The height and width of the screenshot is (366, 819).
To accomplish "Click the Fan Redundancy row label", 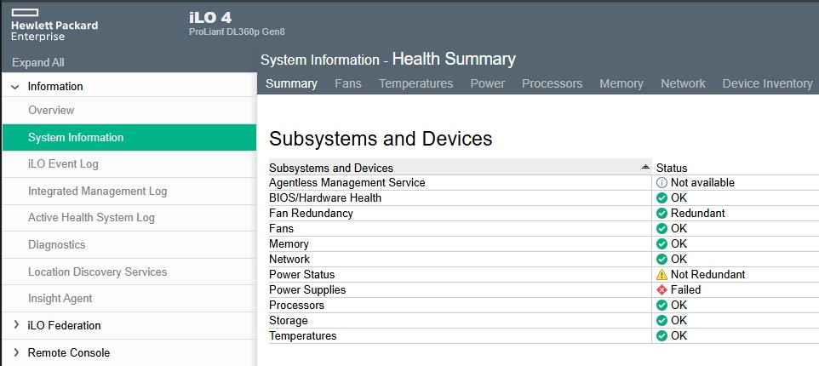I will (311, 213).
